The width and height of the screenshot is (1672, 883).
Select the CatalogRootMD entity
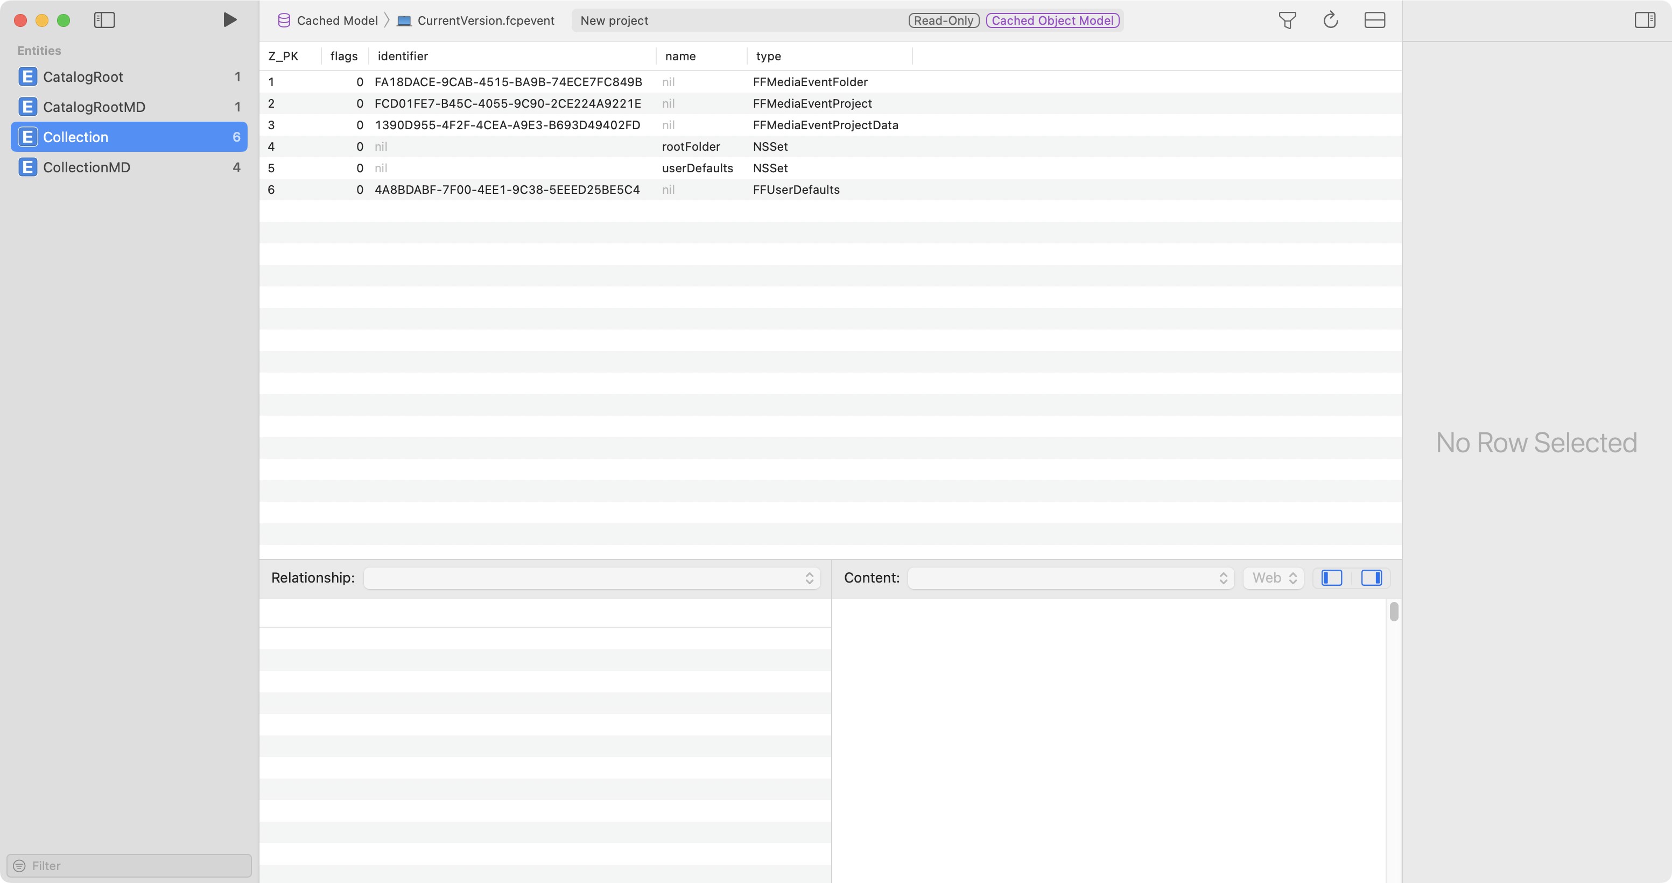[x=94, y=107]
